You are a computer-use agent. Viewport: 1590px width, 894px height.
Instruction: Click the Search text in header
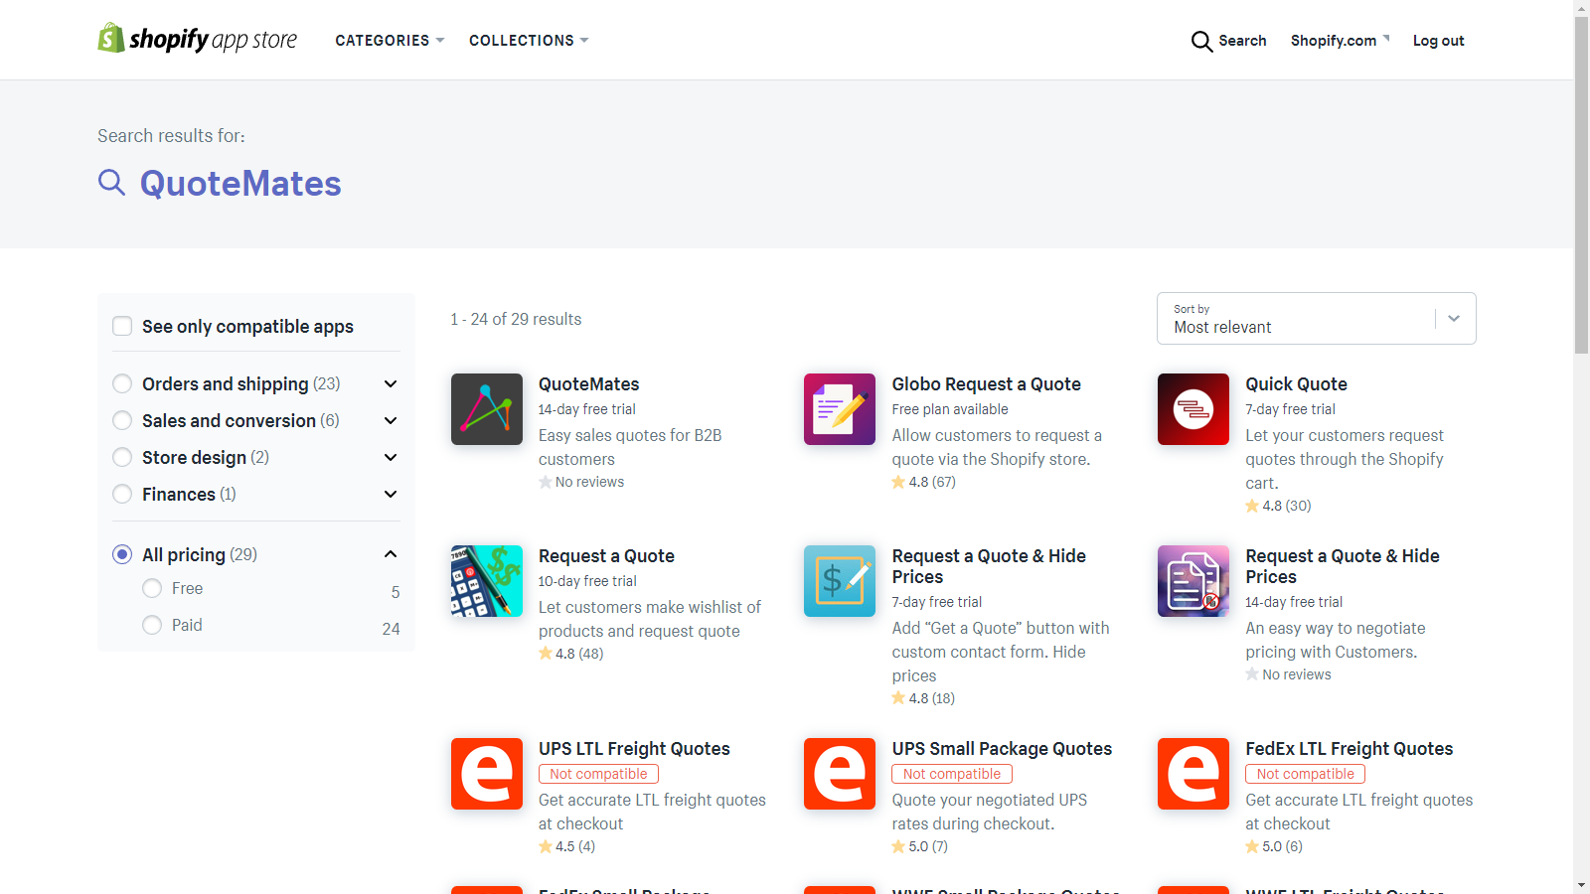[1242, 41]
